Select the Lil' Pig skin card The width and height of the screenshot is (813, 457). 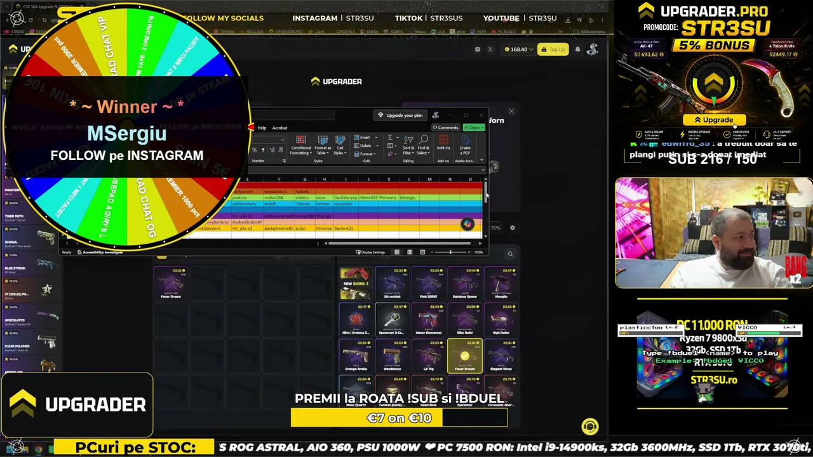tap(428, 355)
